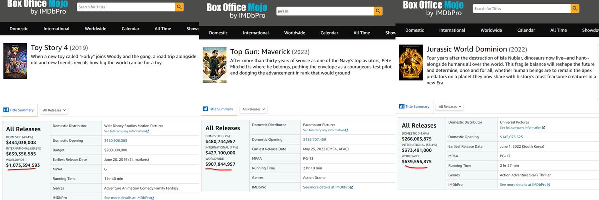This screenshot has width=599, height=200.
Task: Open International menu in Top Gun panel
Action: pos(256,33)
